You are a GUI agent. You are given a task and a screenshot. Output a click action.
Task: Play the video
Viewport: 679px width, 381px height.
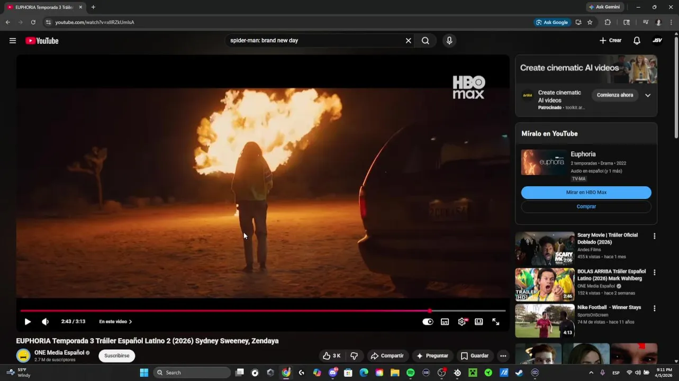[28, 321]
